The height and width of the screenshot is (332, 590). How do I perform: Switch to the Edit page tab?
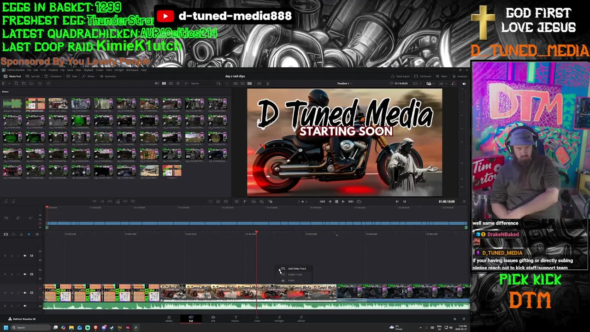click(x=213, y=319)
